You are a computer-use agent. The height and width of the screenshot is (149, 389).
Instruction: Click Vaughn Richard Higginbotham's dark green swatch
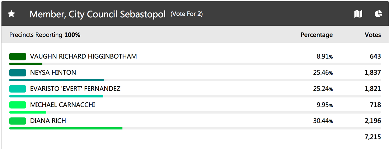click(17, 56)
